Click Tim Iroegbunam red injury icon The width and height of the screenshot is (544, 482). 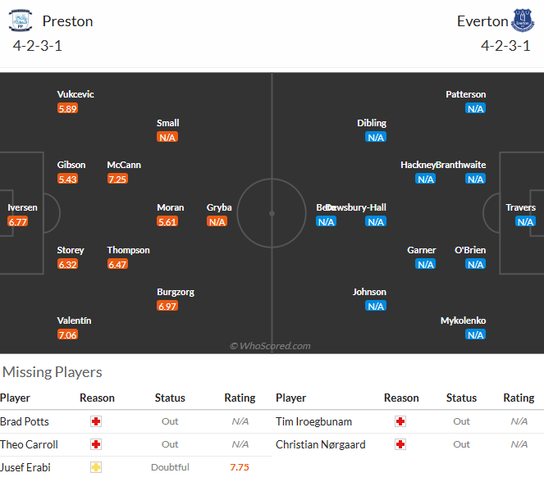tap(400, 421)
